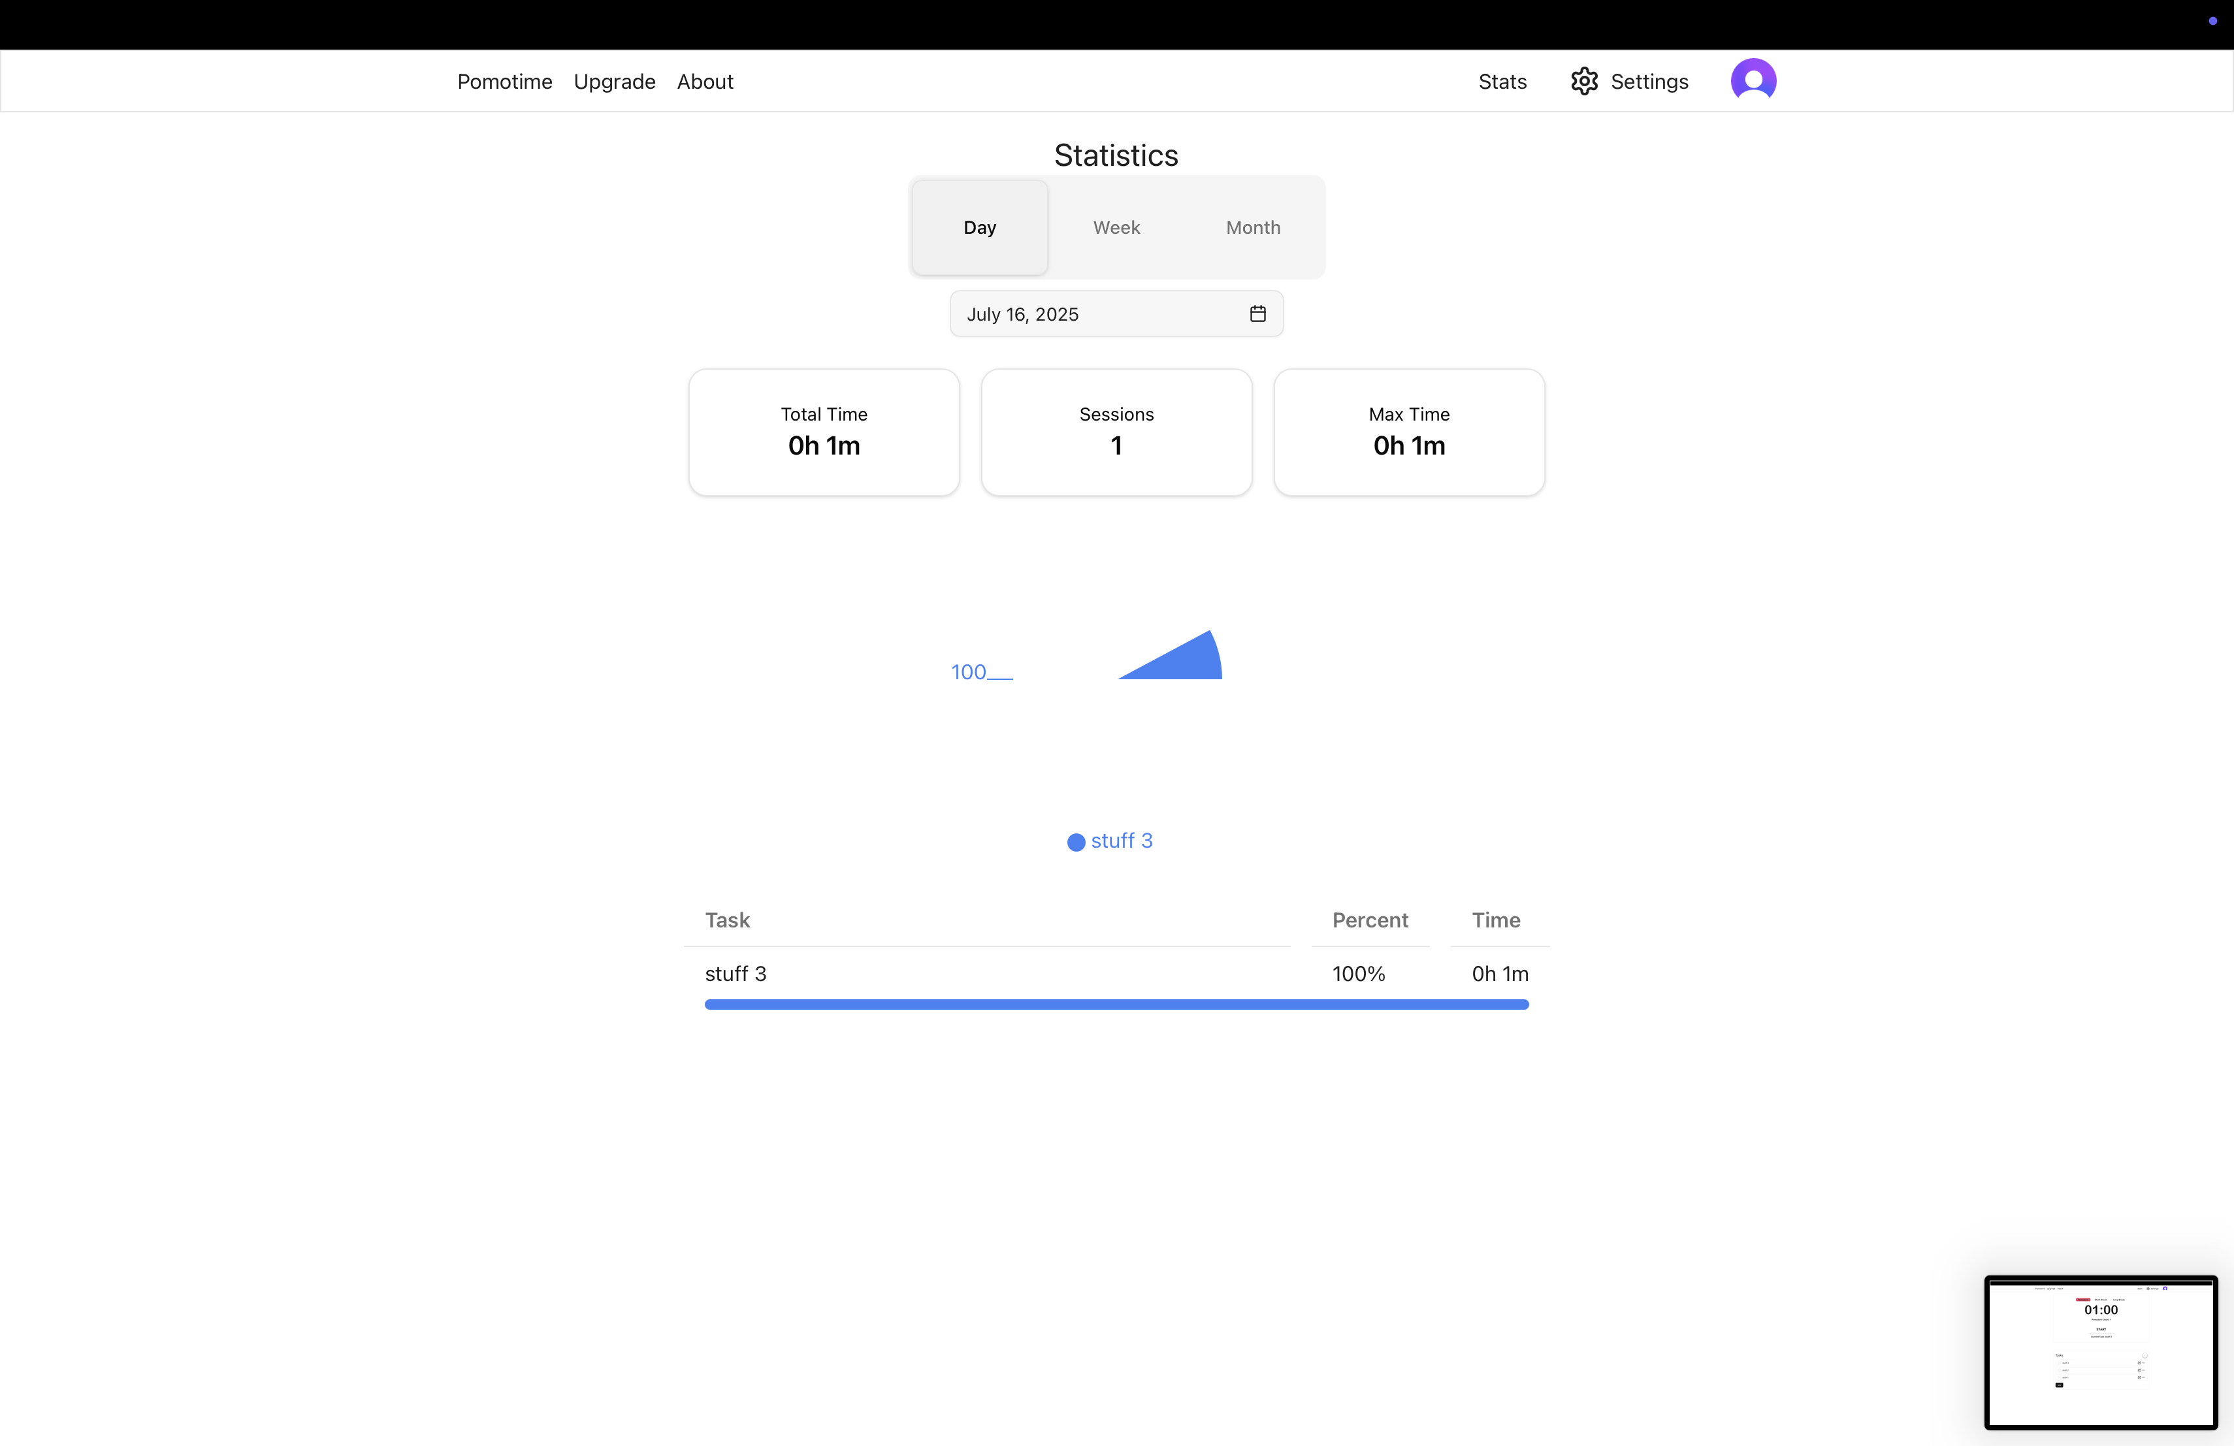
Task: Open the July 16, 2025 date picker
Action: (x=1116, y=313)
